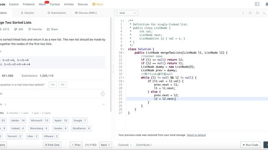Click code line 'prev.next = l1;'
The image size is (268, 150).
pyautogui.click(x=166, y=85)
